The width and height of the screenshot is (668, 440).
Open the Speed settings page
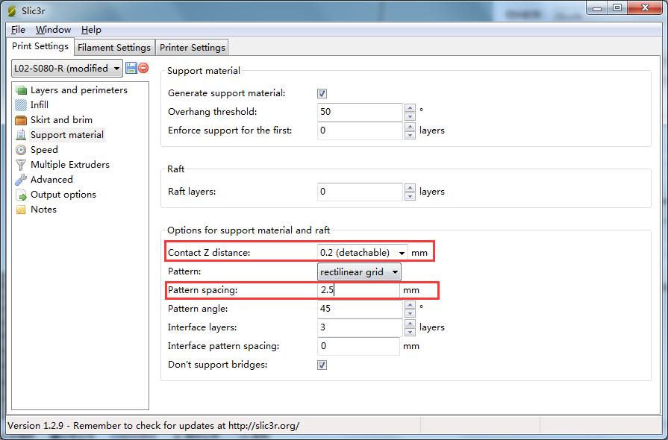pyautogui.click(x=44, y=150)
